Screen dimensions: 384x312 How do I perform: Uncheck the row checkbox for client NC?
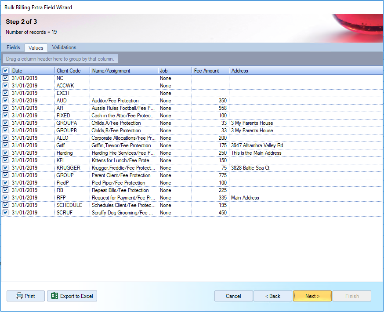5,78
